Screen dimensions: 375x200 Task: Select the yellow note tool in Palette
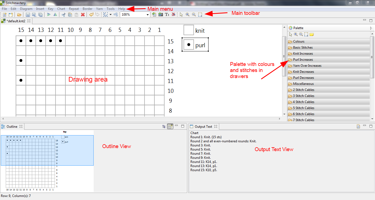(312, 34)
